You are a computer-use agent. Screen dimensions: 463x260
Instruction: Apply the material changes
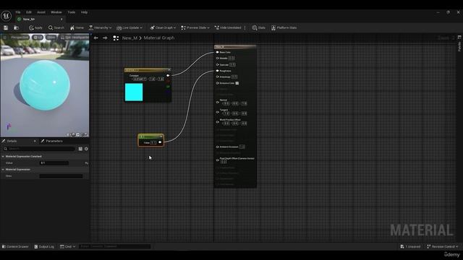pos(35,27)
